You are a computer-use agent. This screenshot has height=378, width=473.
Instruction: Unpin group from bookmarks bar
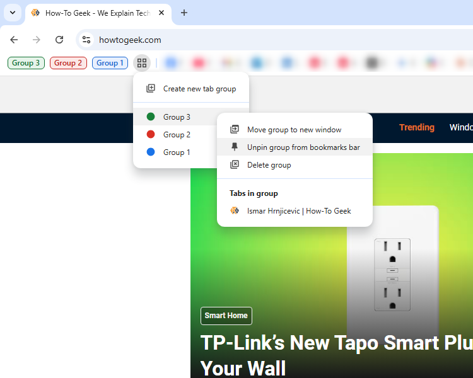(295, 147)
